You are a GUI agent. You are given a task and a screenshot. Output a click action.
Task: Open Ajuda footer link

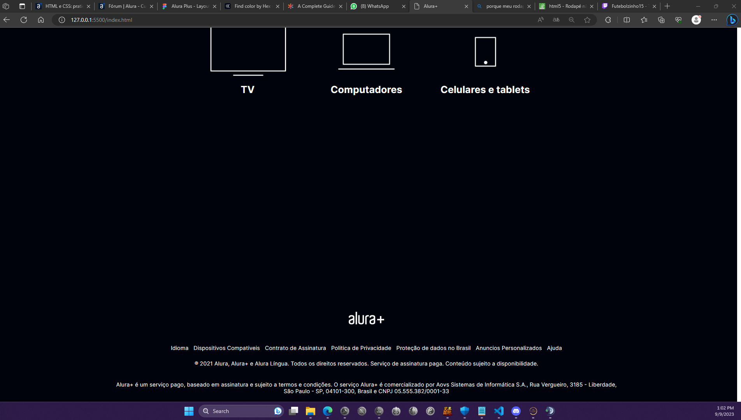point(555,348)
